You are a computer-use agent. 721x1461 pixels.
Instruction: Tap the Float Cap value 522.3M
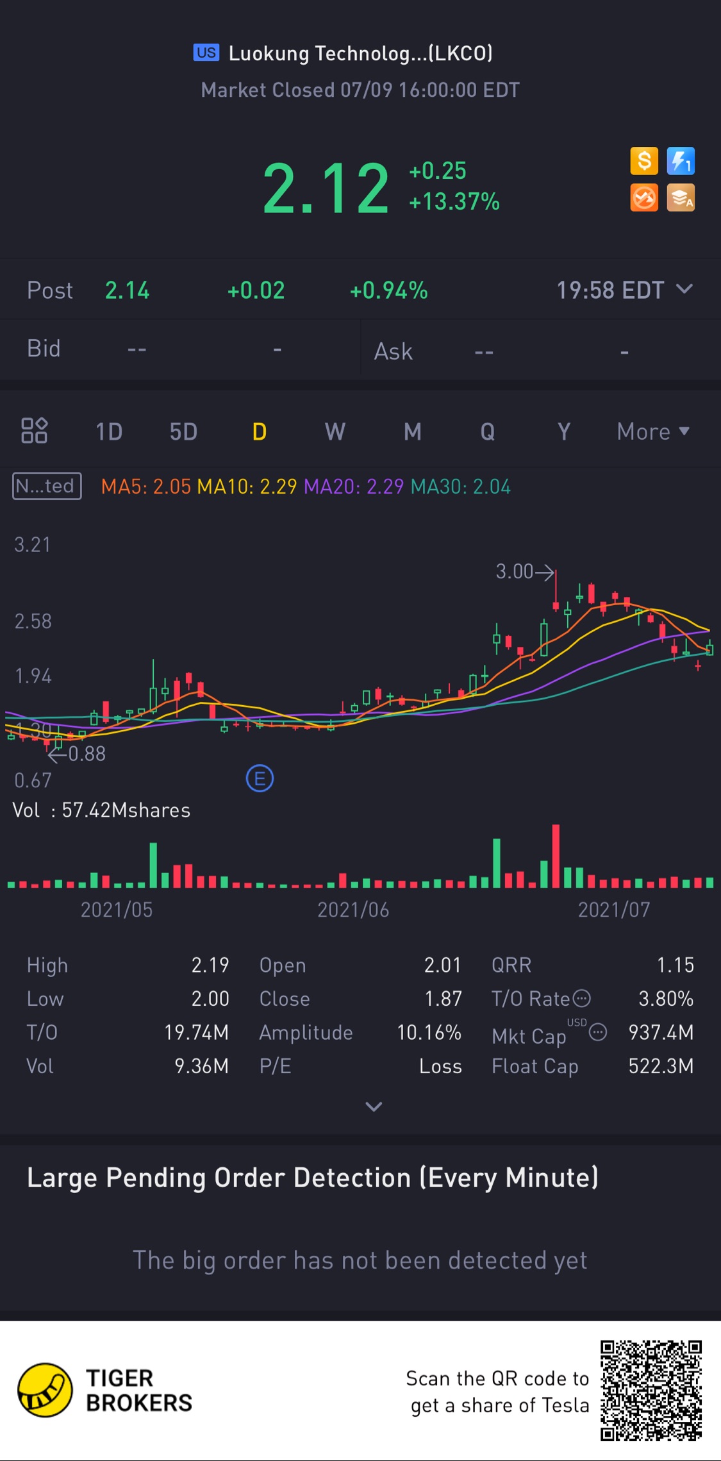coord(661,1065)
